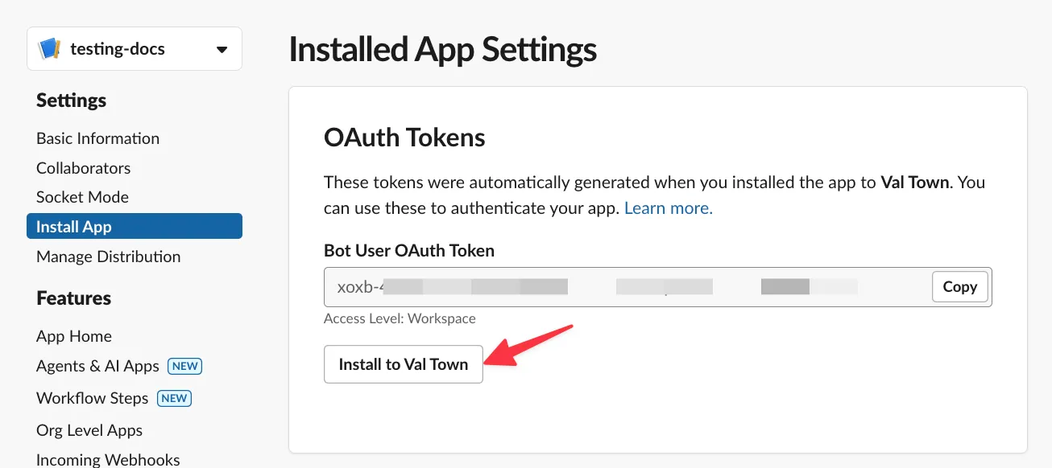The height and width of the screenshot is (468, 1052).
Task: Open Manage Distribution settings
Action: coord(108,257)
